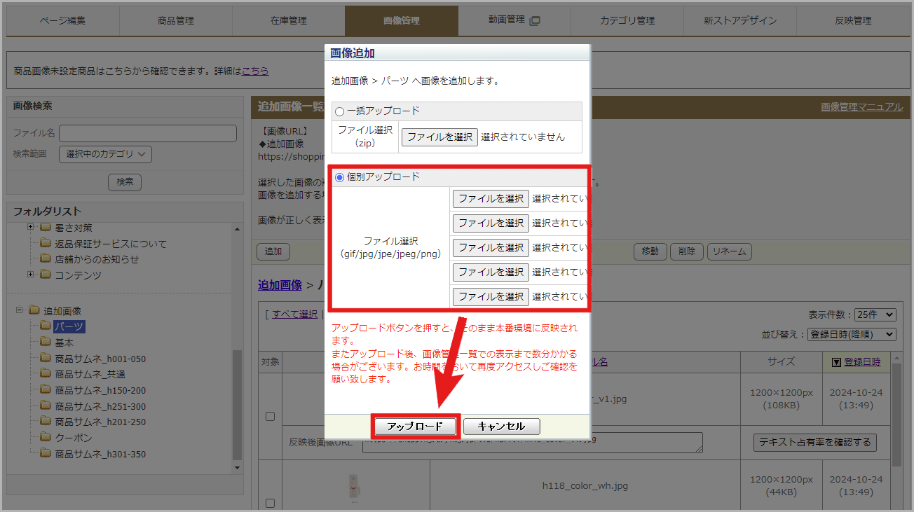914x512 pixels.
Task: Select the 商品サムネ_共通 folder
Action: coord(90,374)
